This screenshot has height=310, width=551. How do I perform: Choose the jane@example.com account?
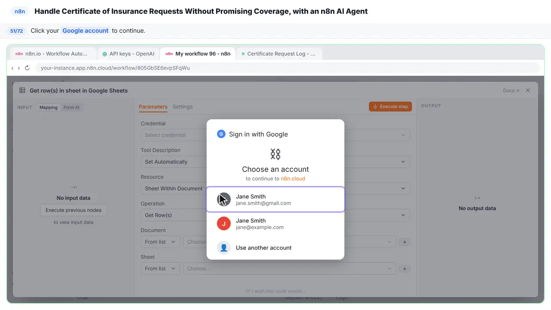pos(275,223)
